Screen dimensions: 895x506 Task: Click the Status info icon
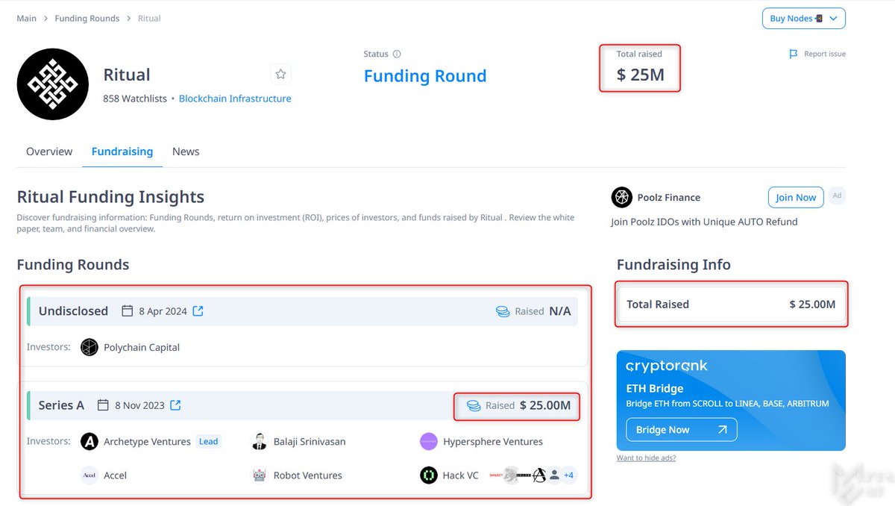point(397,54)
